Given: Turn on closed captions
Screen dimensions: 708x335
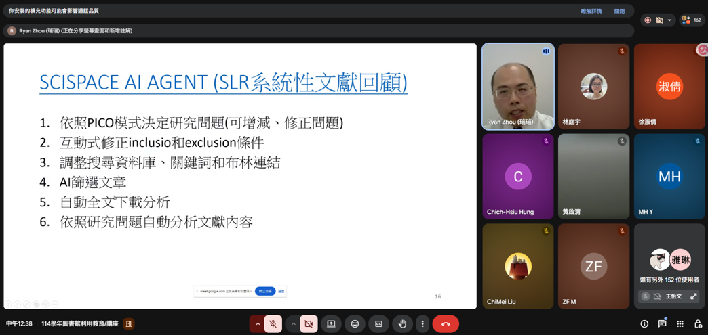Looking at the screenshot, I should [378, 323].
